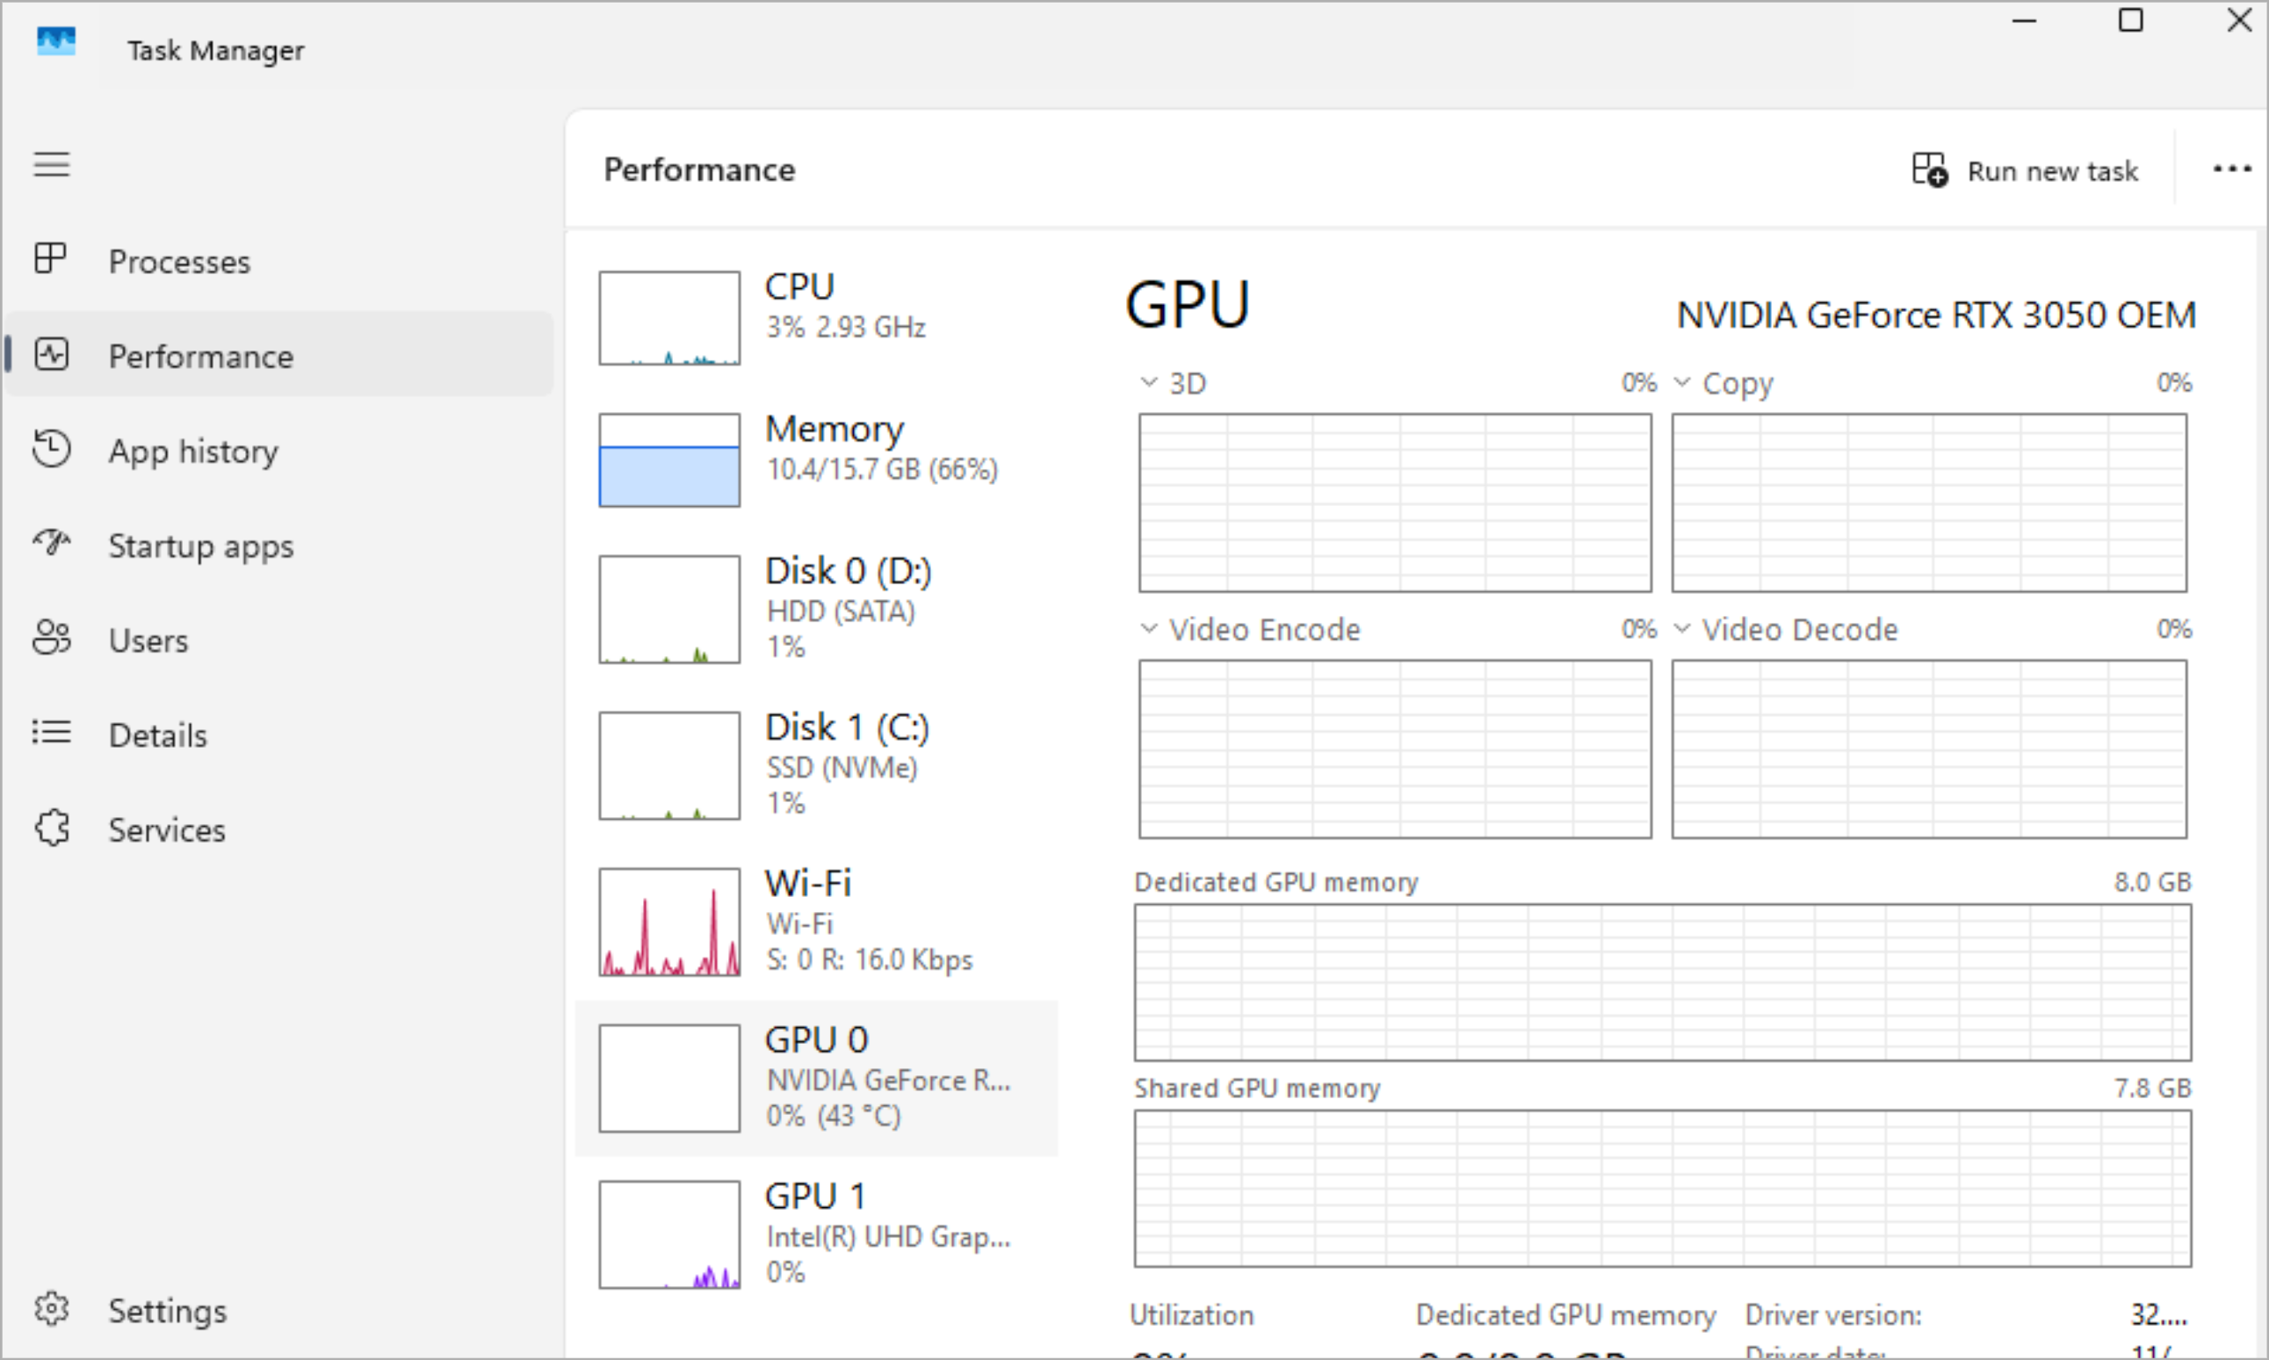Click 'Intel(R) UHD Grap...' GPU 1 text
The height and width of the screenshot is (1360, 2269).
[x=889, y=1237]
